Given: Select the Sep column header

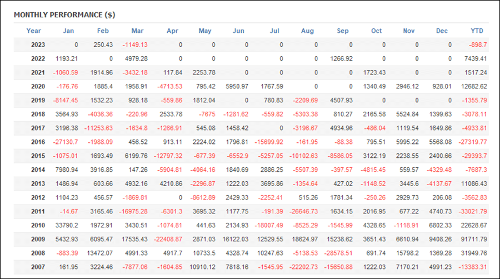Looking at the screenshot, I should coord(343,31).
